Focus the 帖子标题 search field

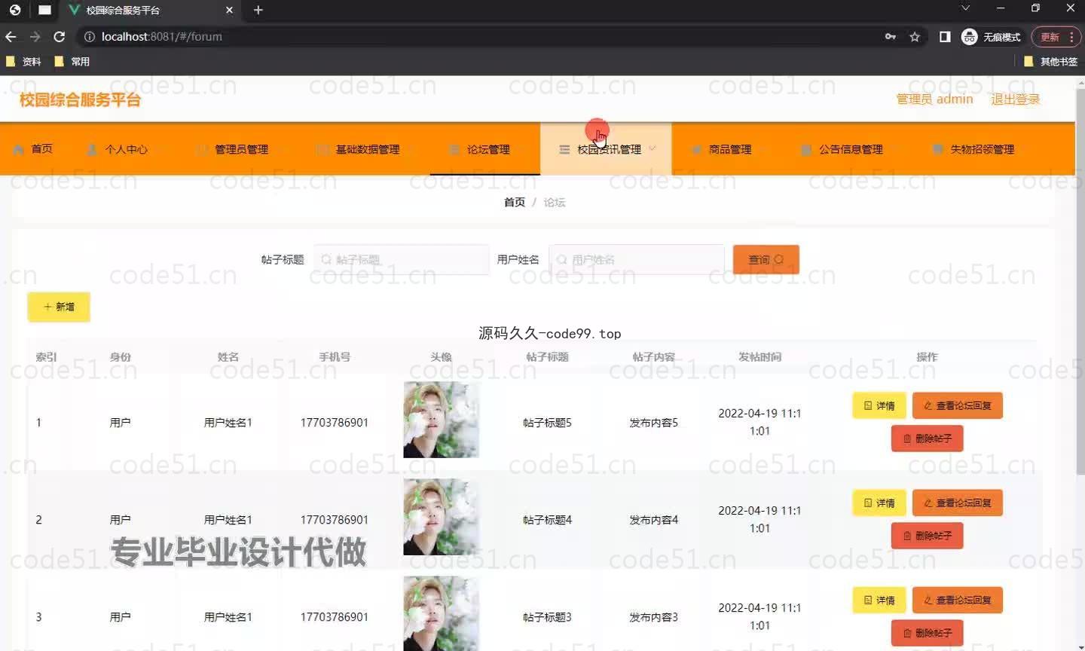(x=402, y=259)
